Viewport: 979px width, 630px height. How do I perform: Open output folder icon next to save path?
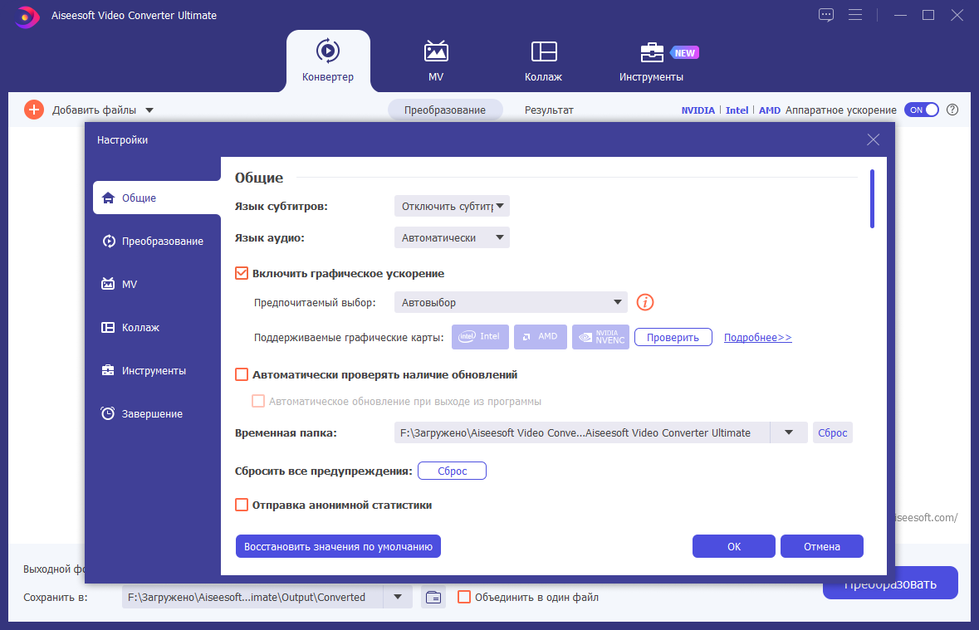433,598
